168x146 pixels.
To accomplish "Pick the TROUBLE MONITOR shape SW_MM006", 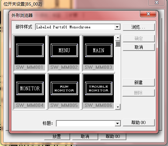I will click(x=99, y=91).
